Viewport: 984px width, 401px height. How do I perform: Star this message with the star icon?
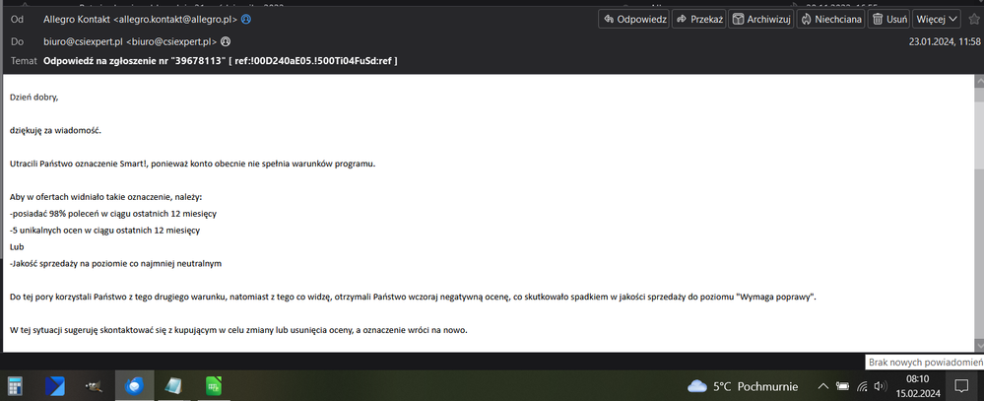coord(973,19)
